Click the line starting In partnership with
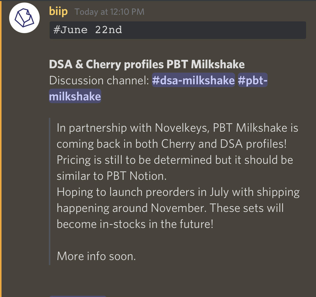This screenshot has width=316, height=297. [x=177, y=128]
